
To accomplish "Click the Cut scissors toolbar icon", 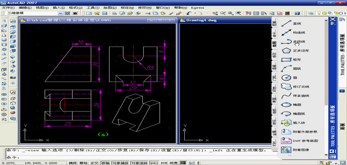I will pyautogui.click(x=147, y=13).
